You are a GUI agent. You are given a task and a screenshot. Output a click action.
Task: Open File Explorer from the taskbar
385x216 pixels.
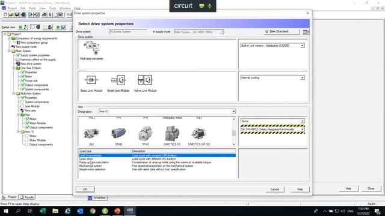pyautogui.click(x=55, y=211)
